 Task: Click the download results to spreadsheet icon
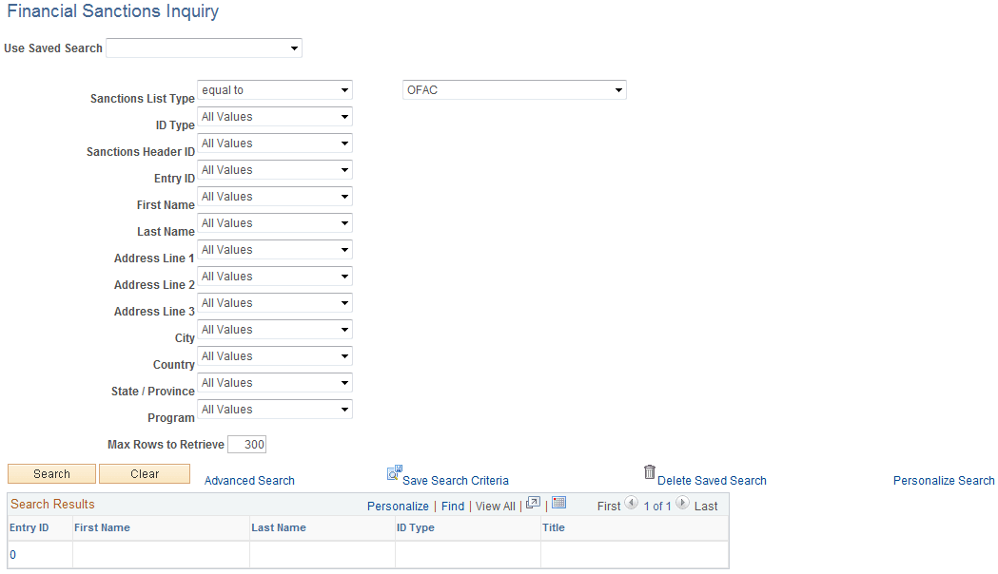558,503
